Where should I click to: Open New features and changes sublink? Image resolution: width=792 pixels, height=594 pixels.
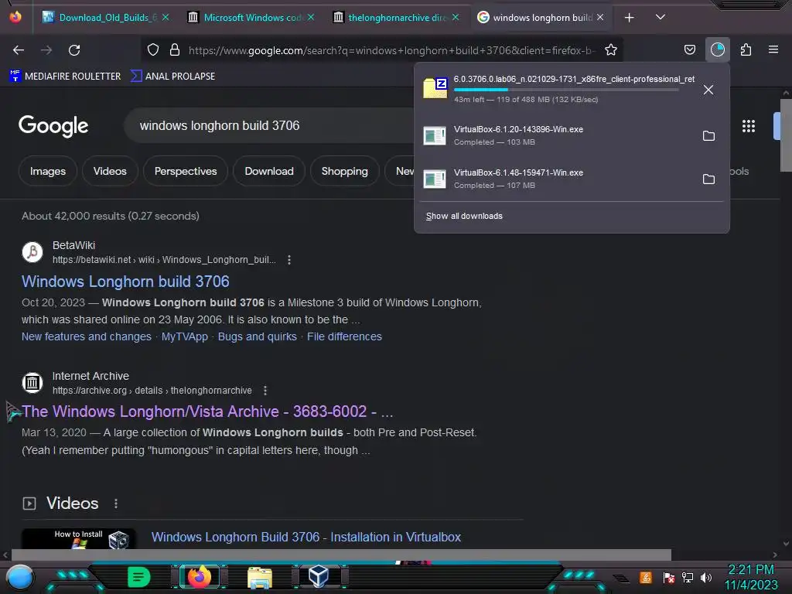pyautogui.click(x=87, y=337)
